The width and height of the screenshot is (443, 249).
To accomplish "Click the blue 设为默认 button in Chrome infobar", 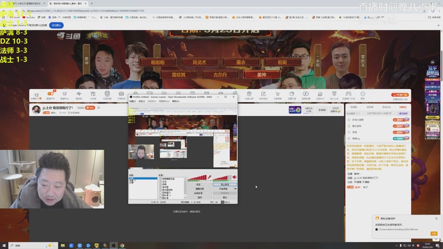I will pos(56,25).
